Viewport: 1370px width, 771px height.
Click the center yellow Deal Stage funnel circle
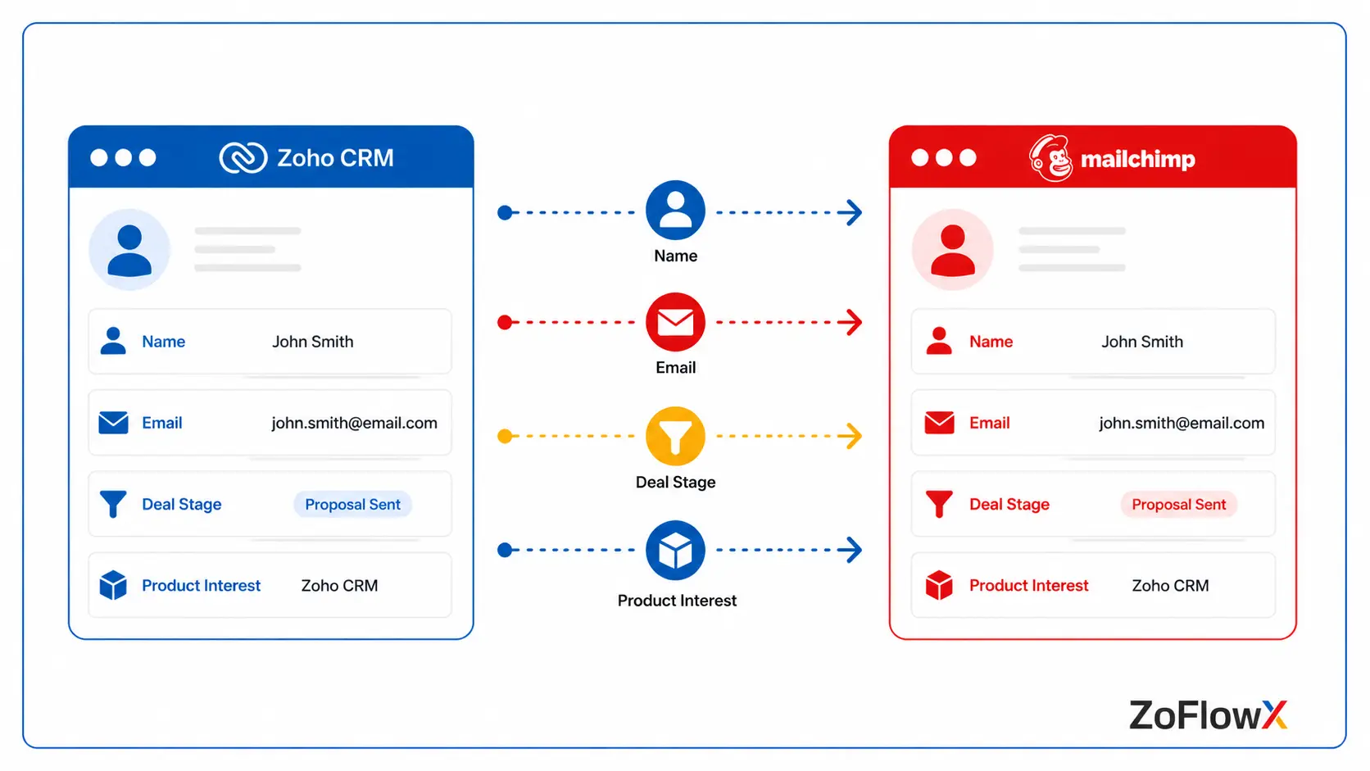pos(675,436)
